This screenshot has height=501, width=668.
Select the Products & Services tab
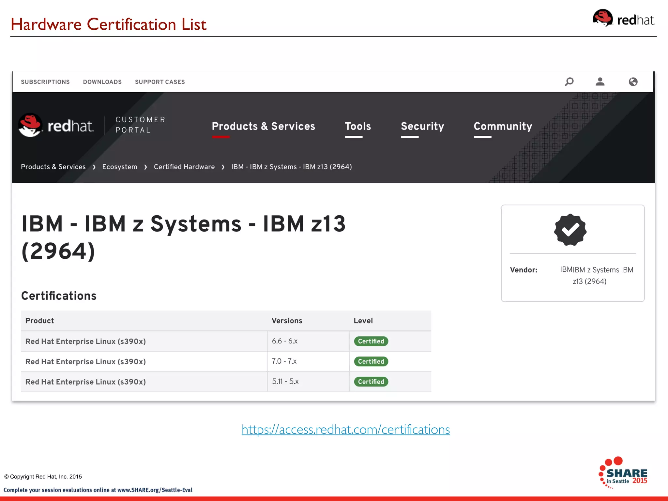[263, 126]
